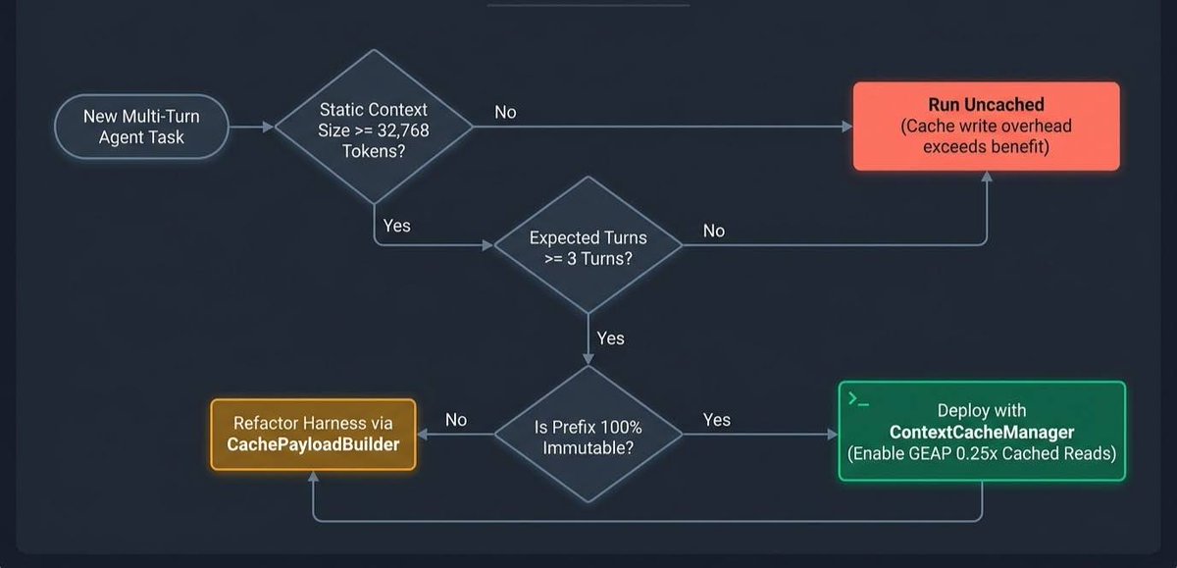Click the bold 'CachePayloadBuilder' text
Viewport: 1177px width, 568px height.
pyautogui.click(x=313, y=444)
